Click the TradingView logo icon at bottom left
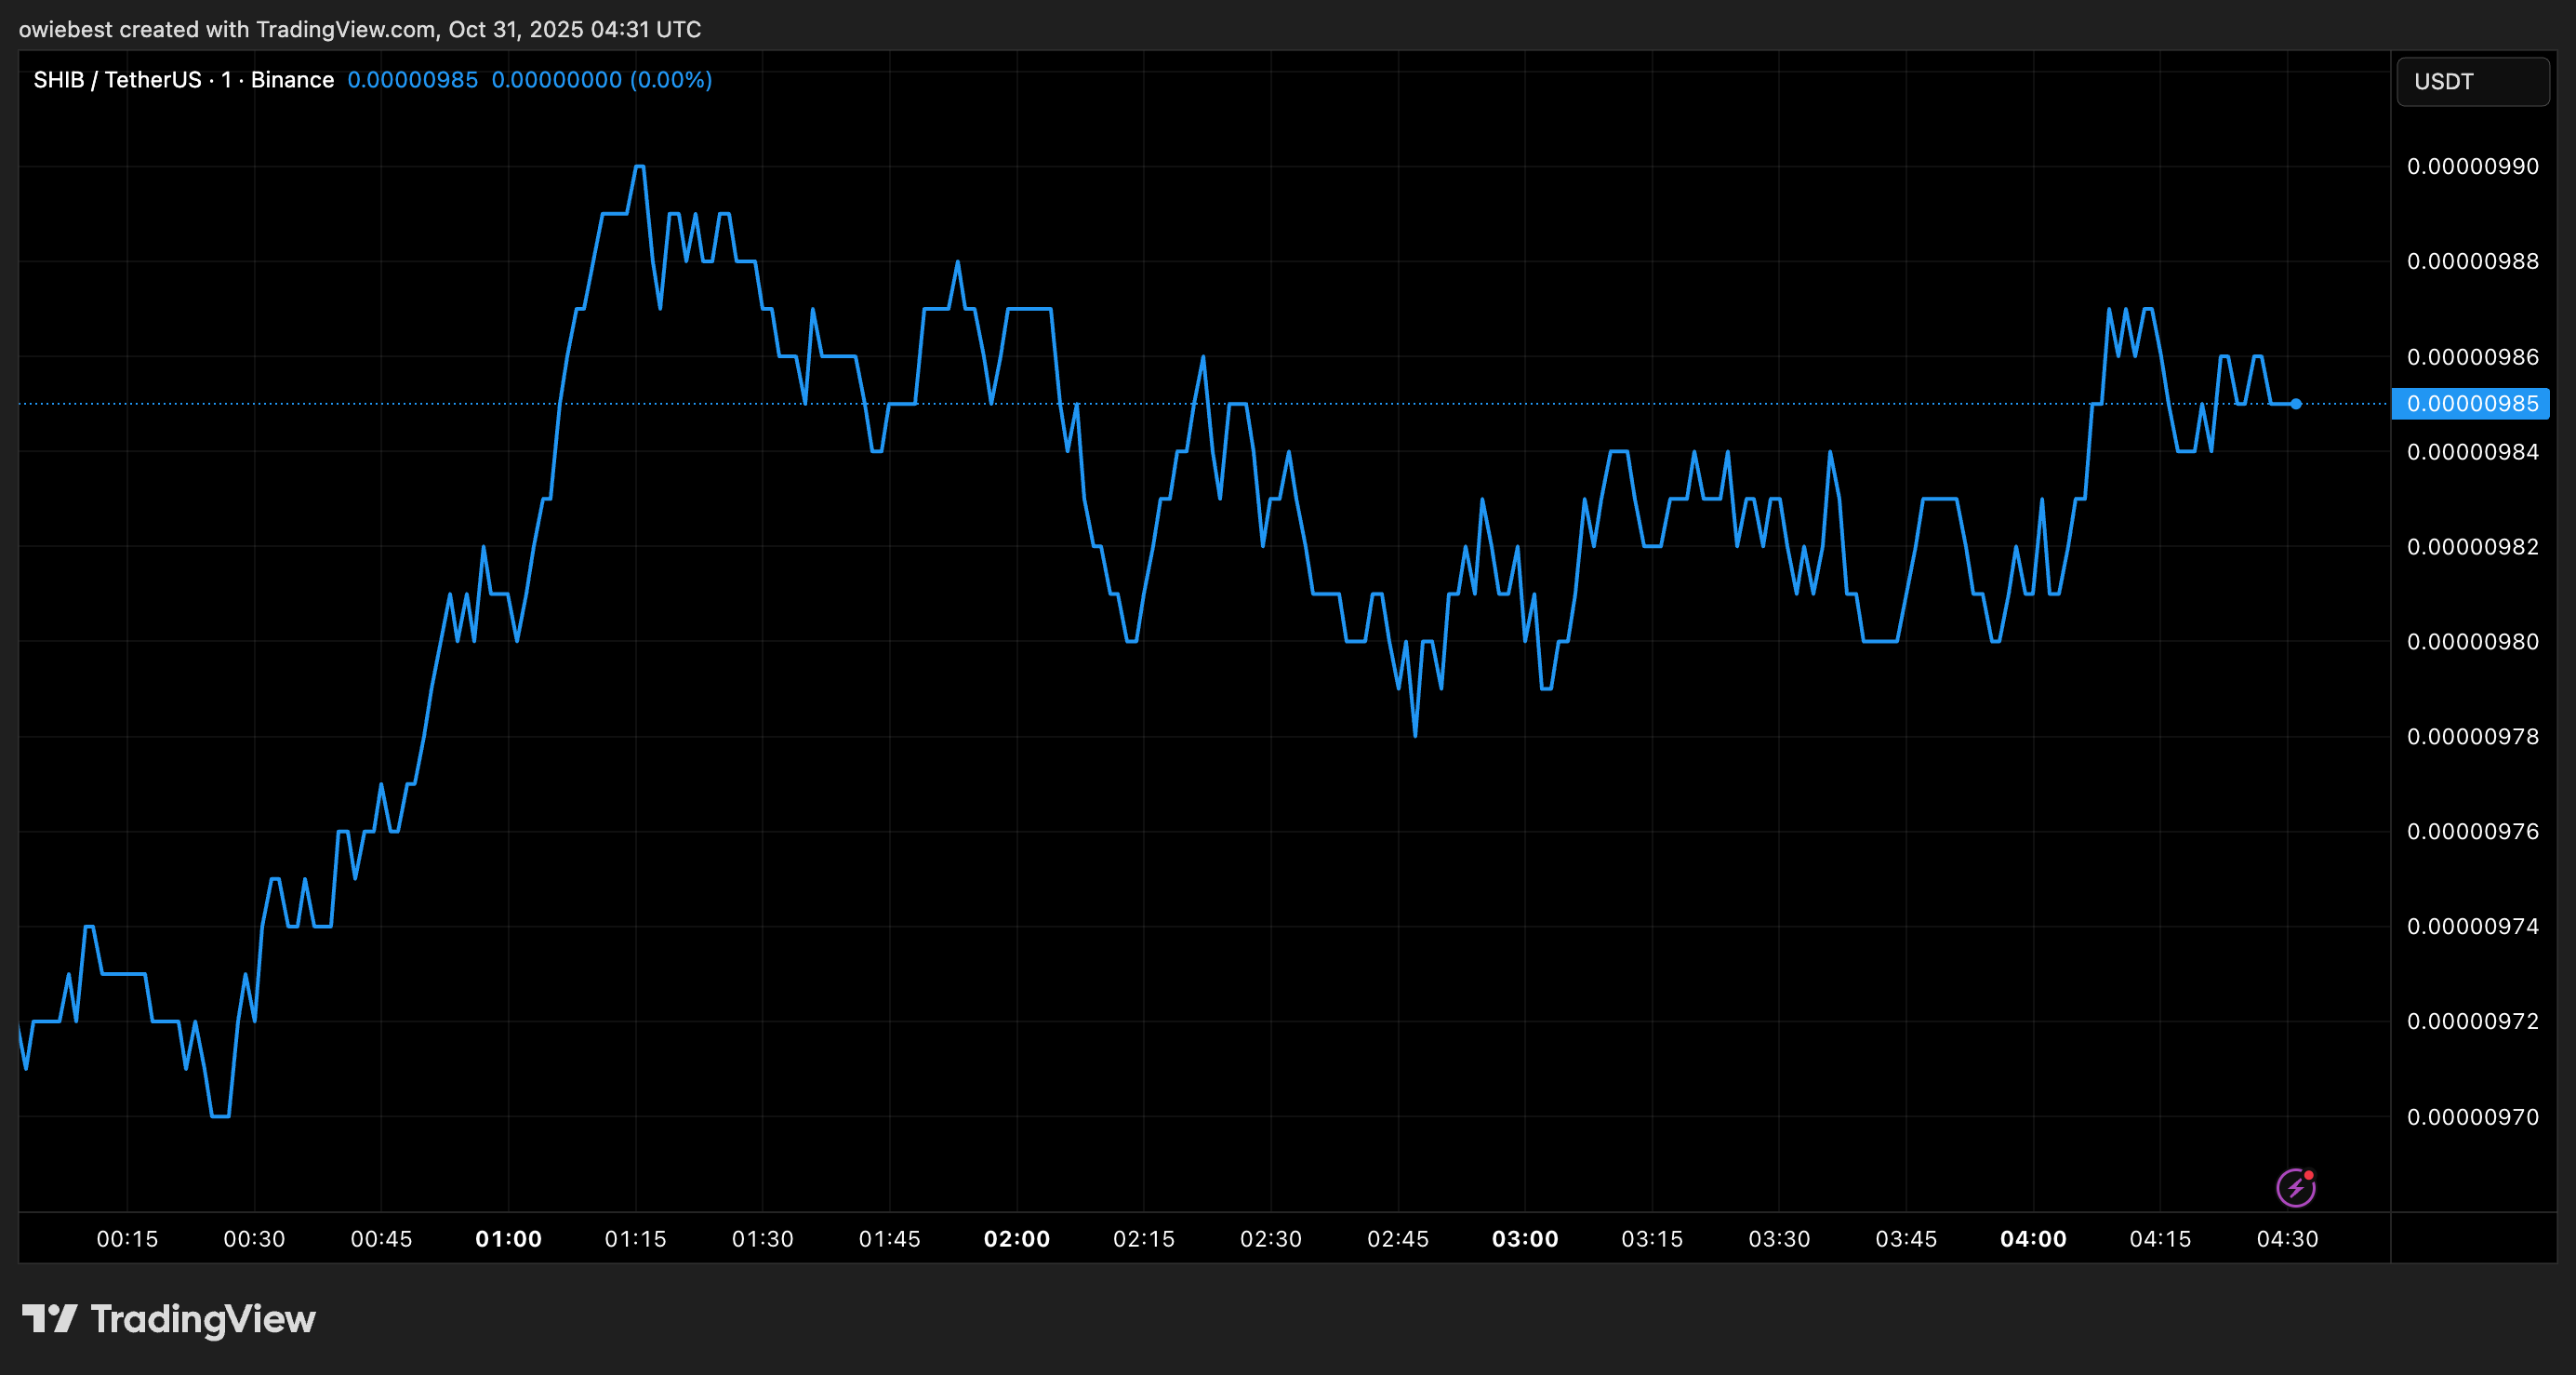 (x=49, y=1318)
